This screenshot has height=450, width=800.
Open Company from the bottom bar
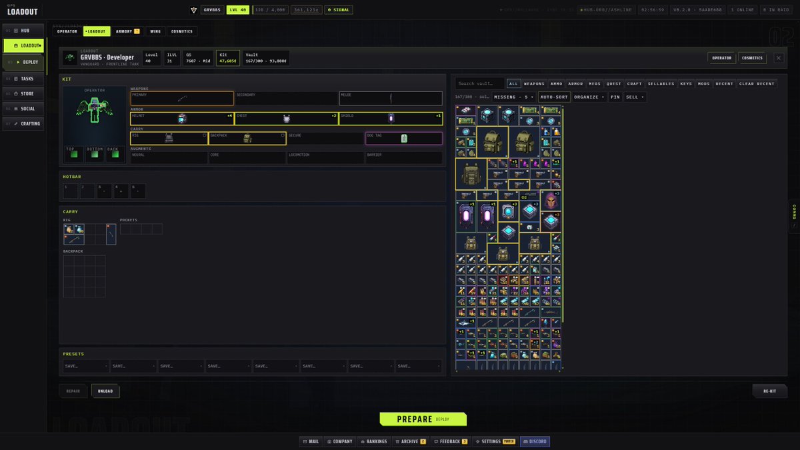point(340,441)
